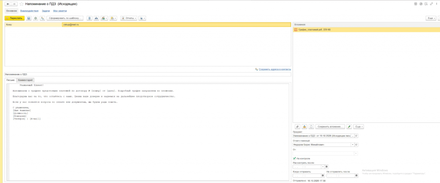Image resolution: width=440 pixels, height=183 pixels.
Task: Click the subject field Напоминание о ПДЗ
Action: click(148, 74)
